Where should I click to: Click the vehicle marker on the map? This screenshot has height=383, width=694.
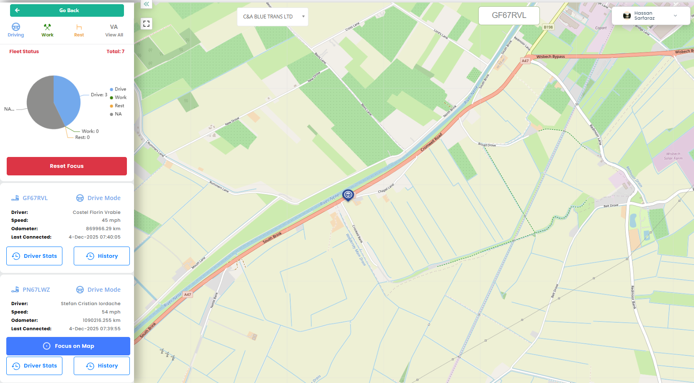pos(348,195)
